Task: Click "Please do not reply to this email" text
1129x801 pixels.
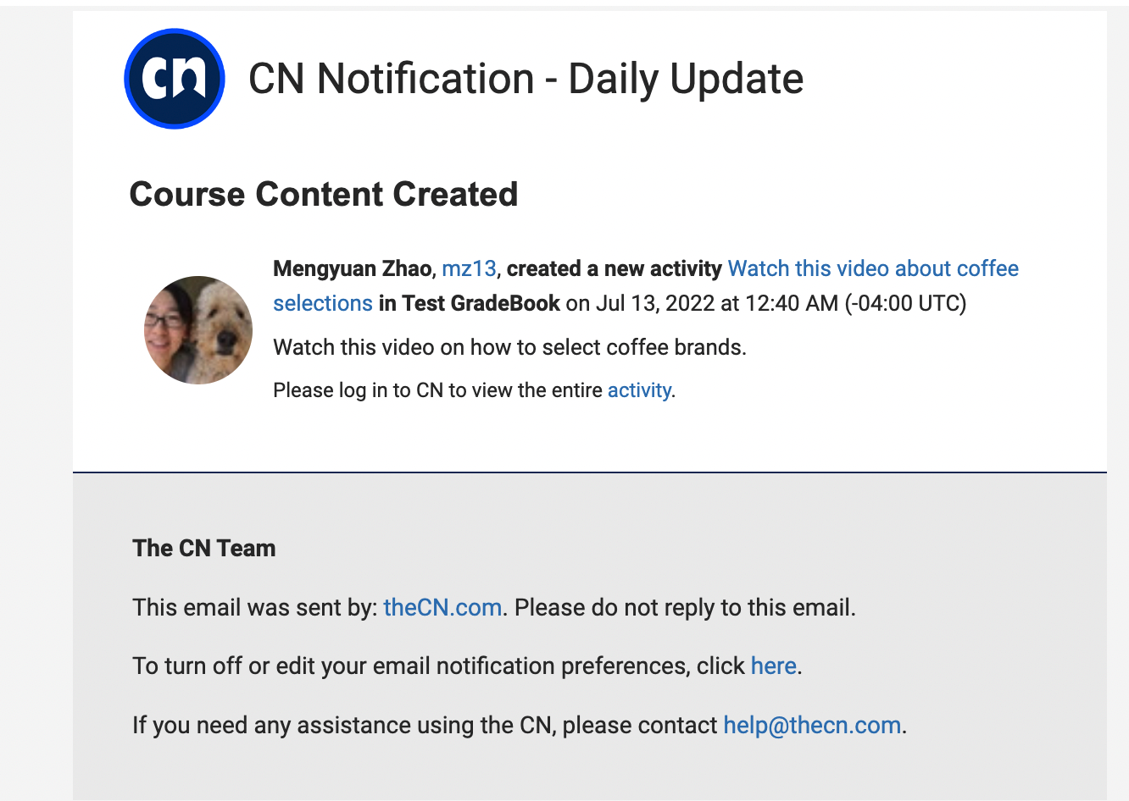Action: coord(685,608)
